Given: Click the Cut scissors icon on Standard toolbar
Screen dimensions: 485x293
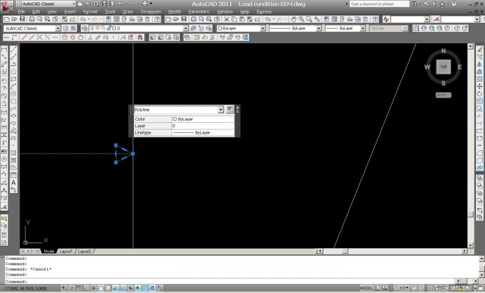Looking at the screenshot, I should [x=227, y=19].
